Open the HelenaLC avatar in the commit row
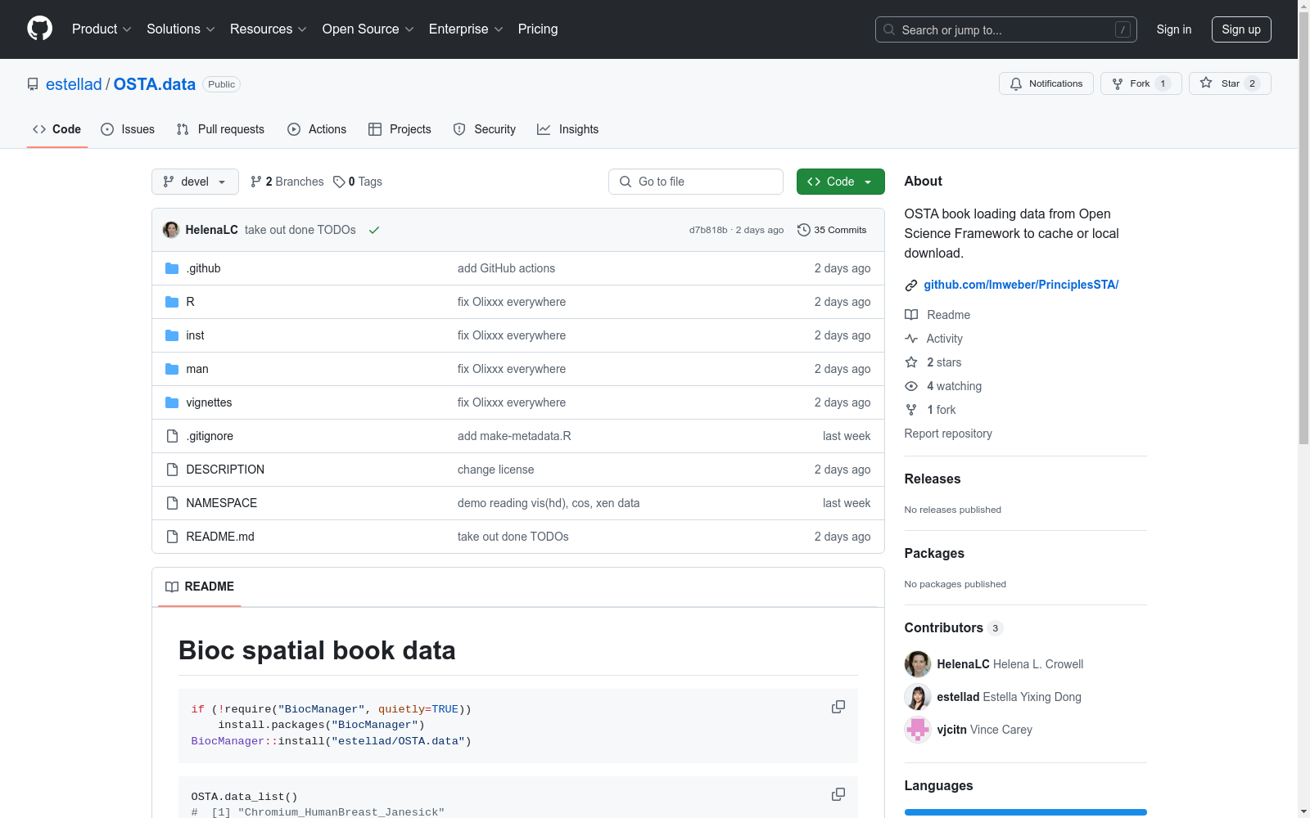Screen dimensions: 1310x818 (171, 230)
